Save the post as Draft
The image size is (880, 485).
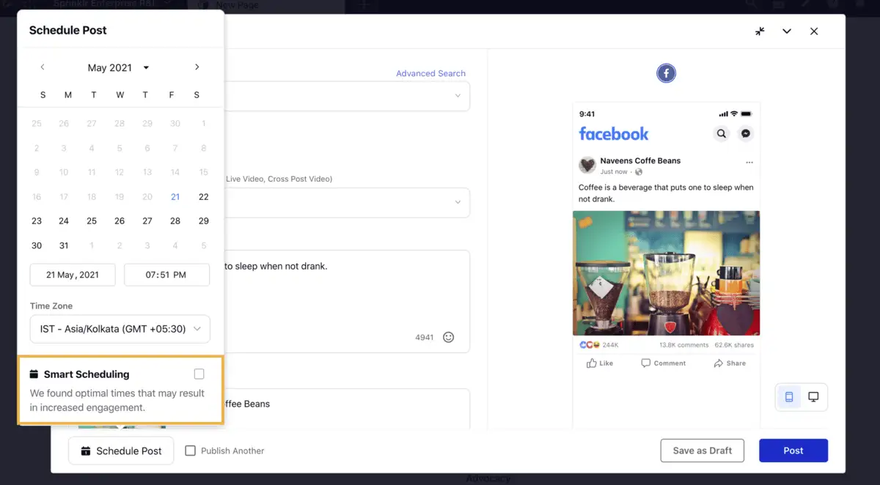pyautogui.click(x=702, y=451)
